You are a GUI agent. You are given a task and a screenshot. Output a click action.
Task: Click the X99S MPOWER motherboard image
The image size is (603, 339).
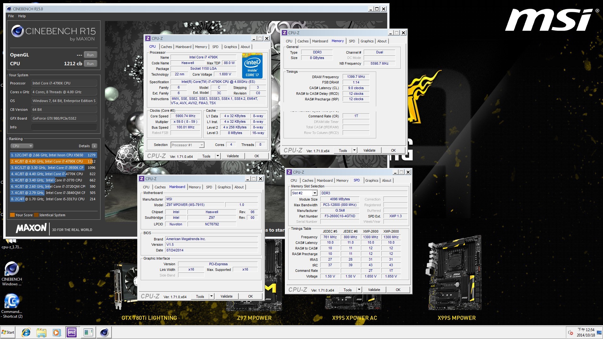(x=454, y=272)
